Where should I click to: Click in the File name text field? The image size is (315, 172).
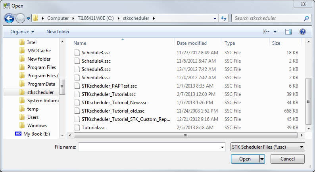click(x=149, y=147)
